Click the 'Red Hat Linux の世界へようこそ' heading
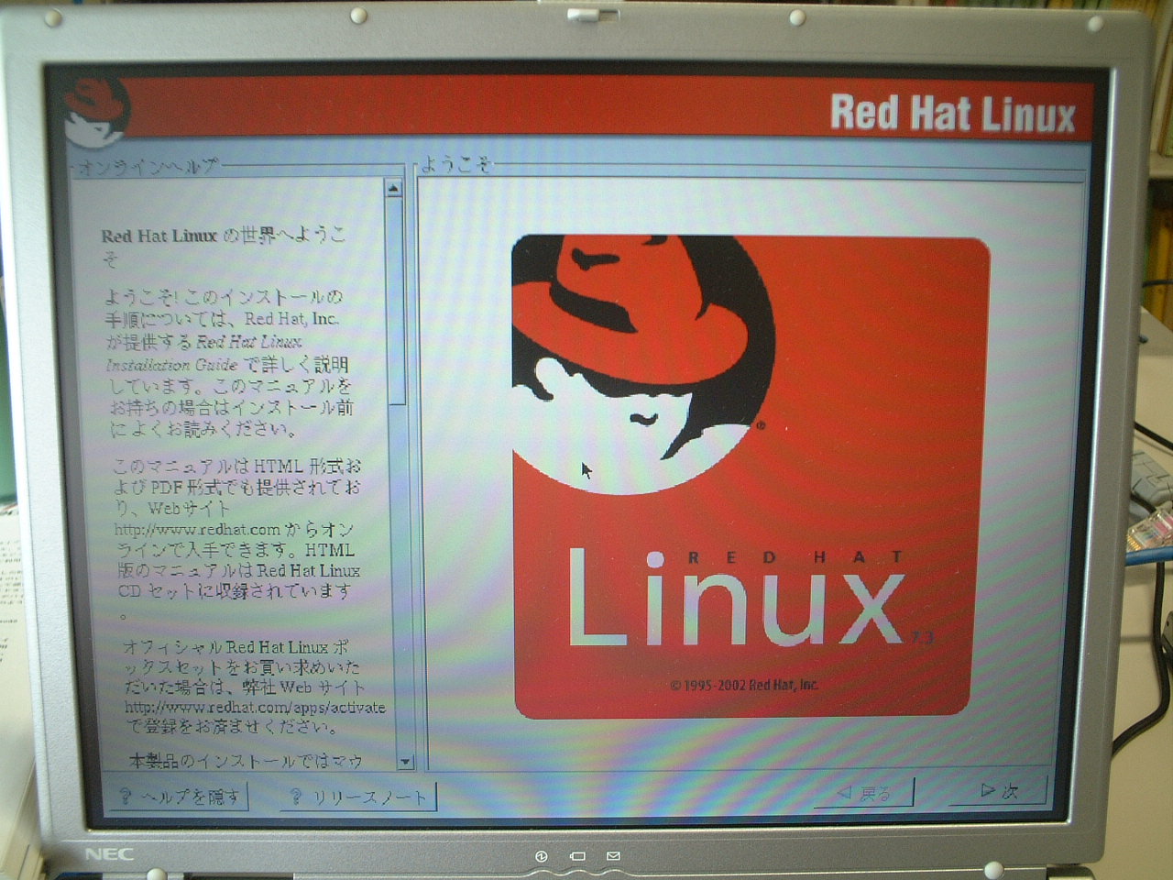 tap(223, 246)
